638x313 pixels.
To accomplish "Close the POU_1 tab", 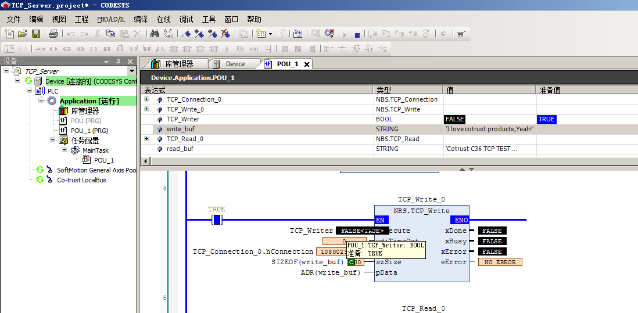I will 307,64.
